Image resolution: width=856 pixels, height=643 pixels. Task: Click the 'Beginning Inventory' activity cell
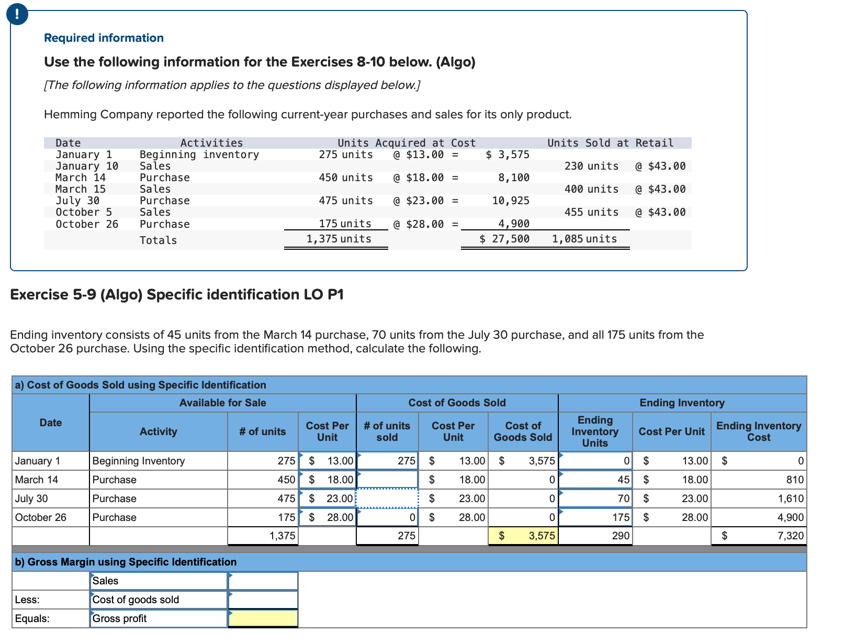coord(159,461)
